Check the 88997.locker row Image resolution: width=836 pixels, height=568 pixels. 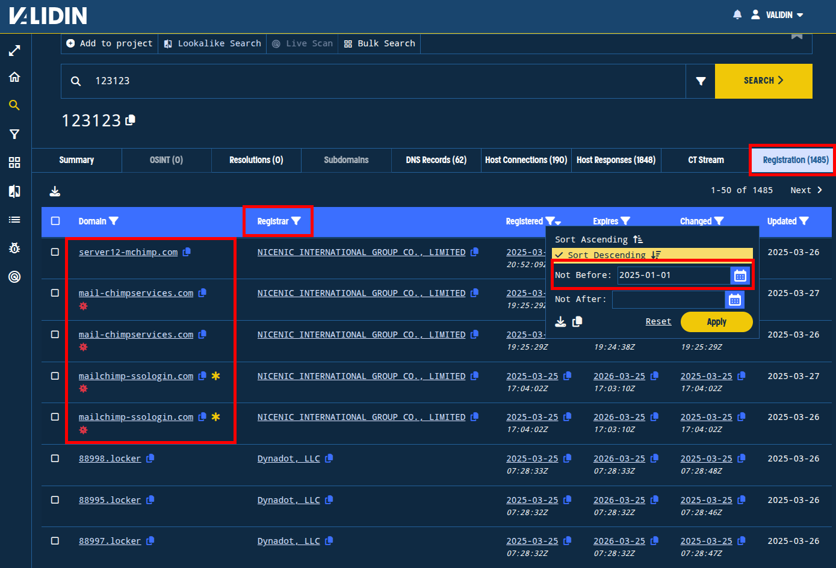[55, 541]
